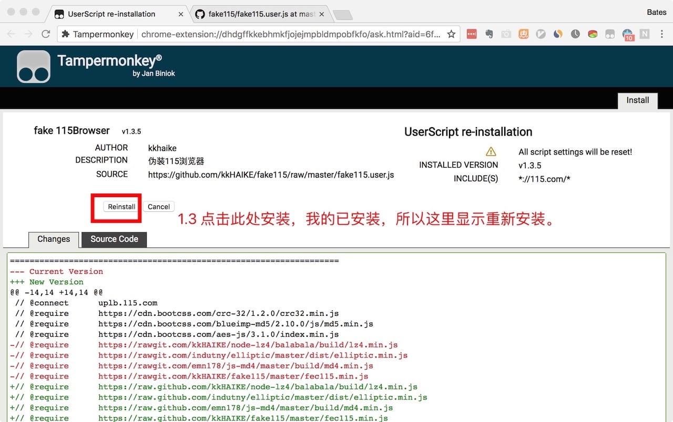673x422 pixels.
Task: Select the Changes tab
Action: click(x=54, y=239)
